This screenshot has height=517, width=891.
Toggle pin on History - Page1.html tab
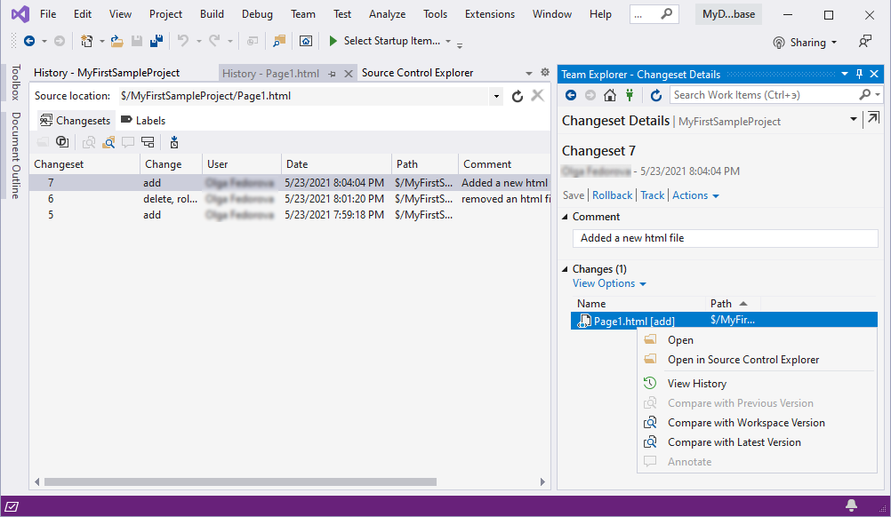tap(332, 74)
